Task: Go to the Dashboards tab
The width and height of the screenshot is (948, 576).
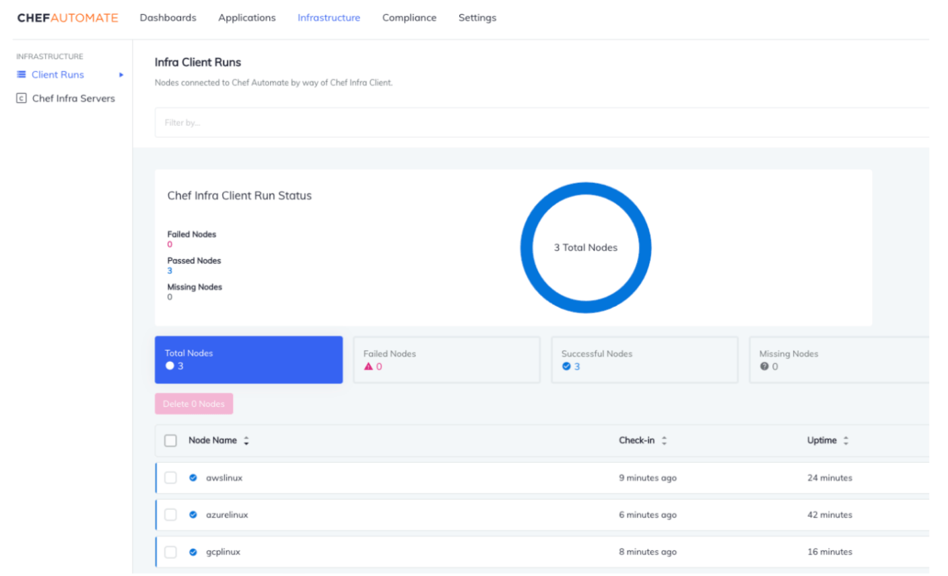Action: point(168,18)
